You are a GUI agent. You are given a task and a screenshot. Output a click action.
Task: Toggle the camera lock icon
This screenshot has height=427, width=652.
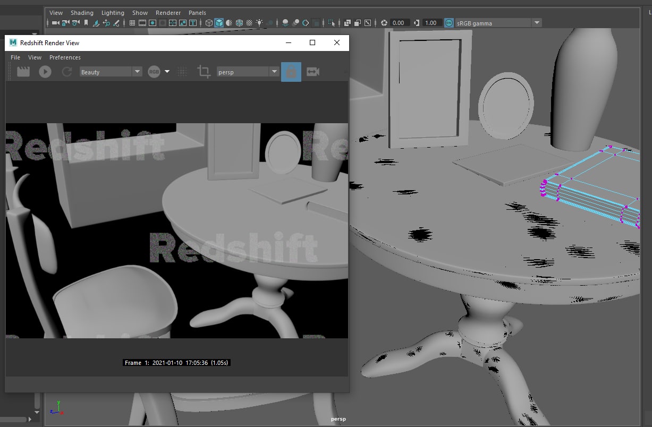coord(291,72)
